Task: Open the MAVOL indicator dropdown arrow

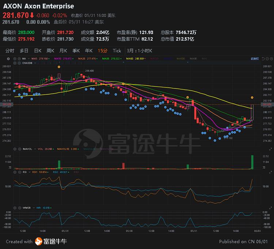Action: tap(35, 149)
